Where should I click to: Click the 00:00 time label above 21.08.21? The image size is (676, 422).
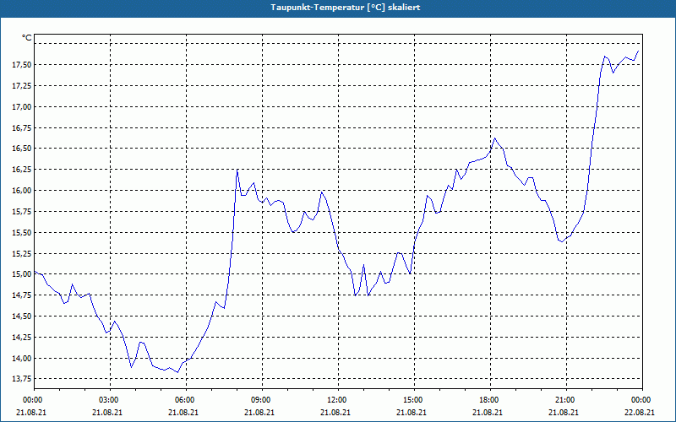click(32, 400)
